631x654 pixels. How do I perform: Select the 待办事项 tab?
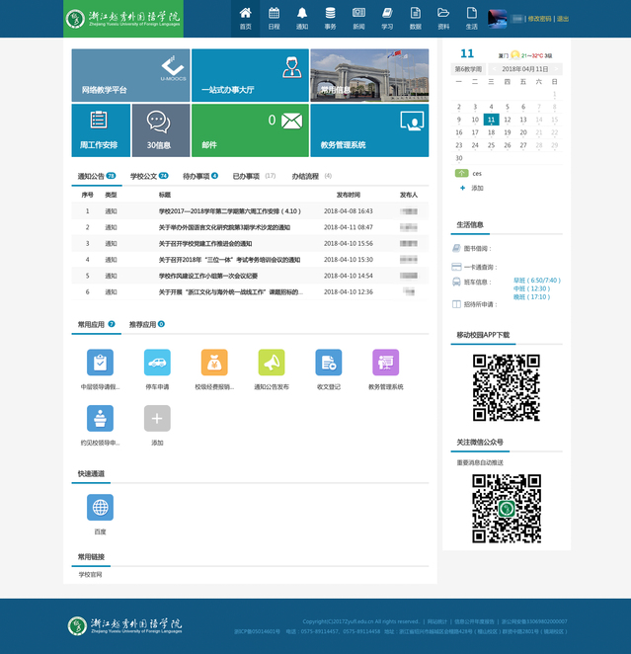(x=200, y=176)
